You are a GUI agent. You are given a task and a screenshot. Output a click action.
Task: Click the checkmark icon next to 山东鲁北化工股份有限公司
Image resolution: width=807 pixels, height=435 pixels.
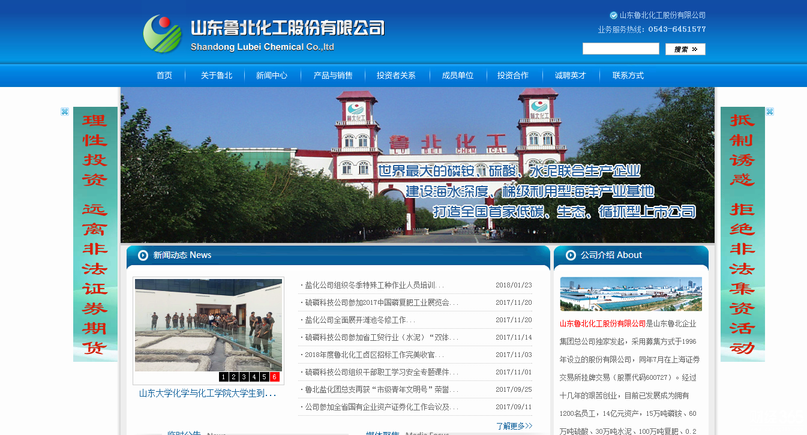coord(613,16)
